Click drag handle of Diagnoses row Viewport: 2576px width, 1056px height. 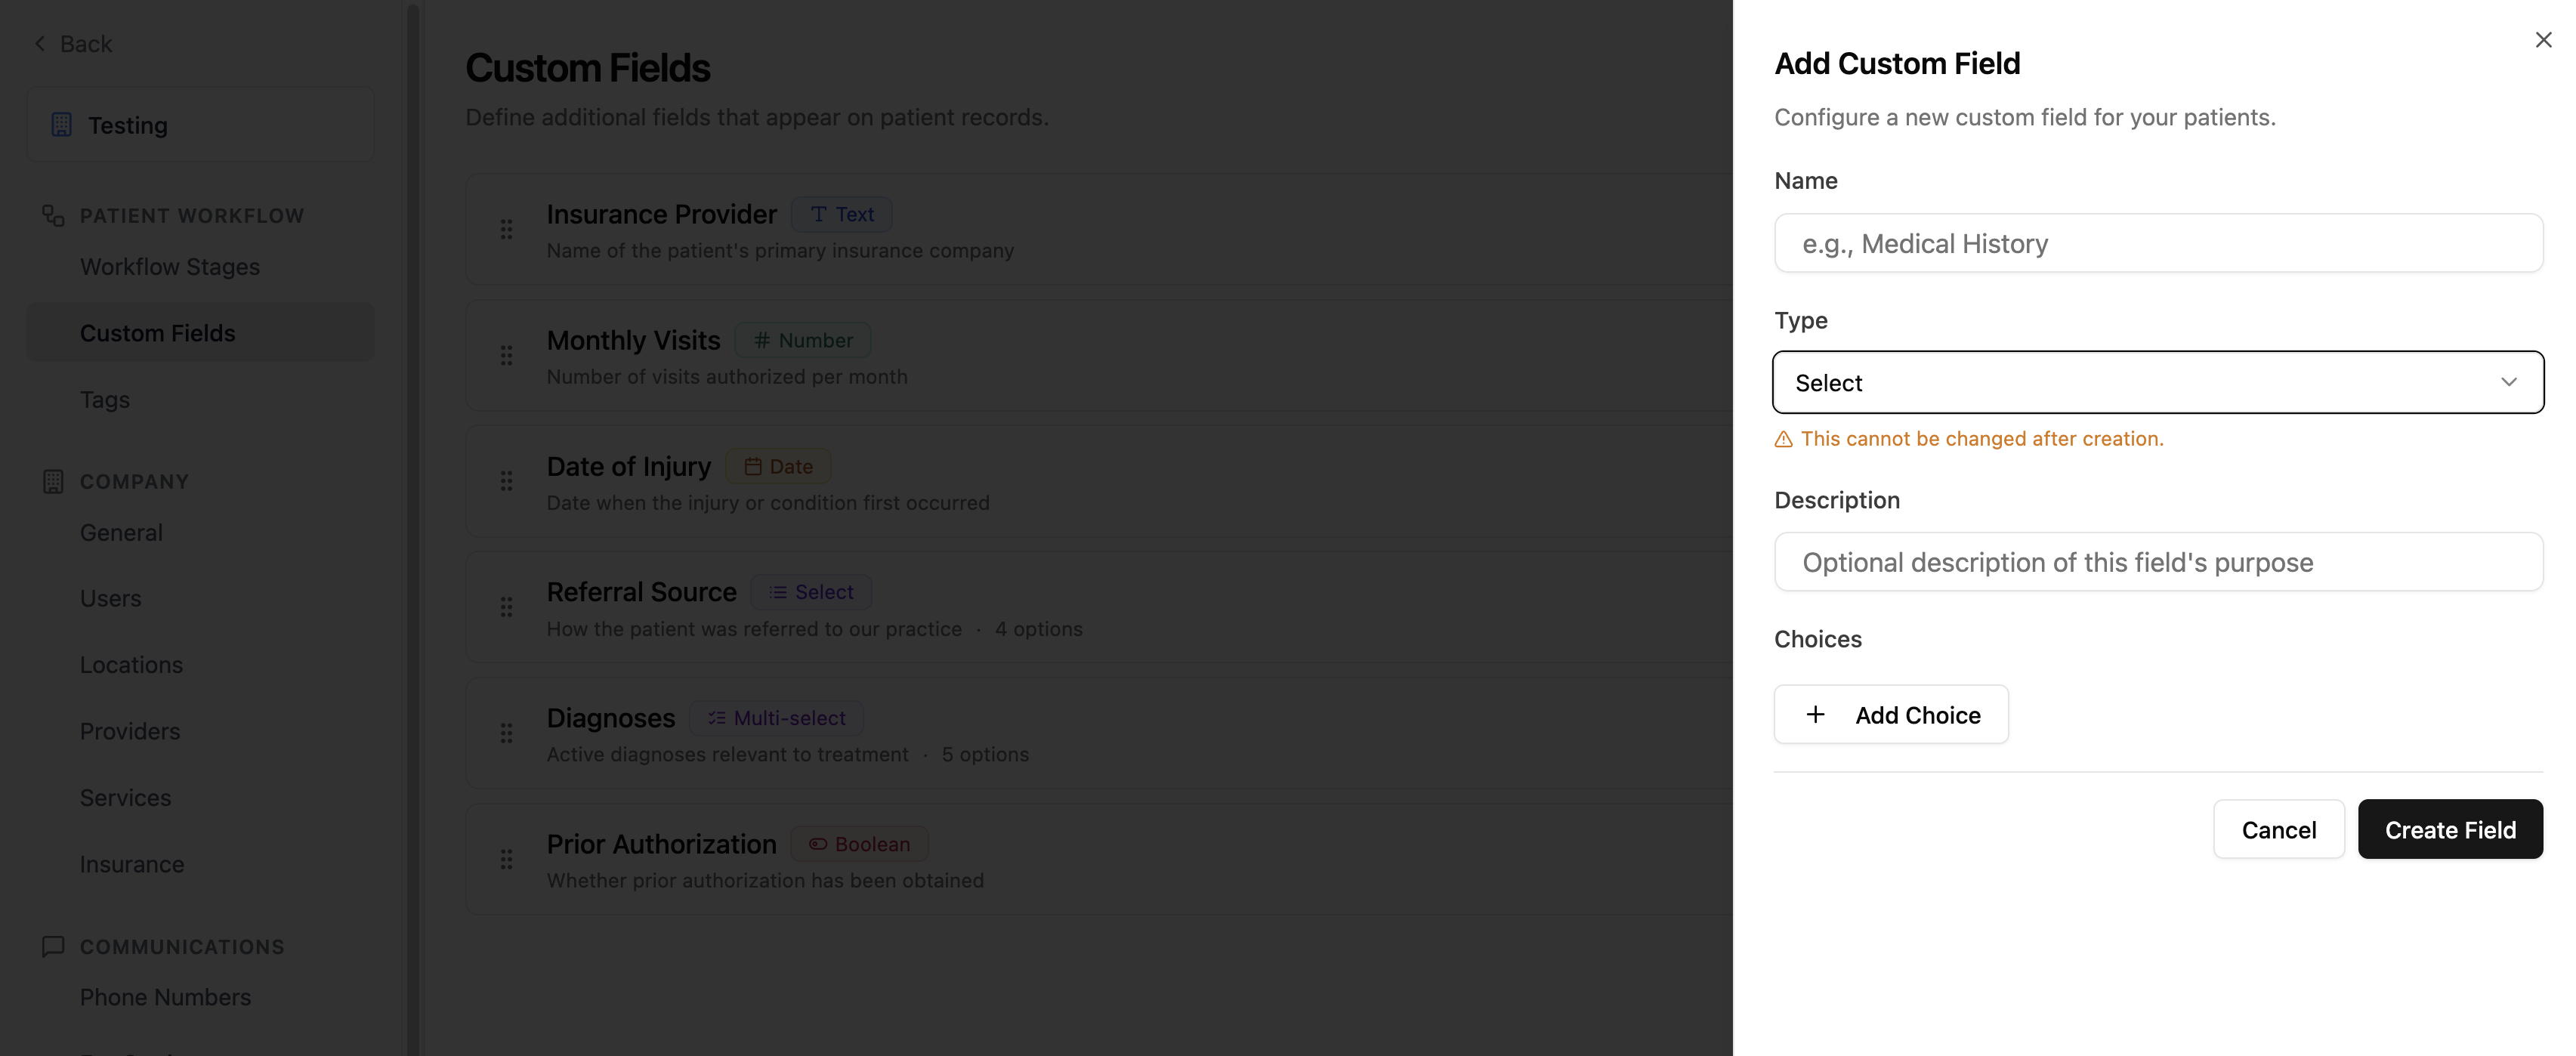506,733
